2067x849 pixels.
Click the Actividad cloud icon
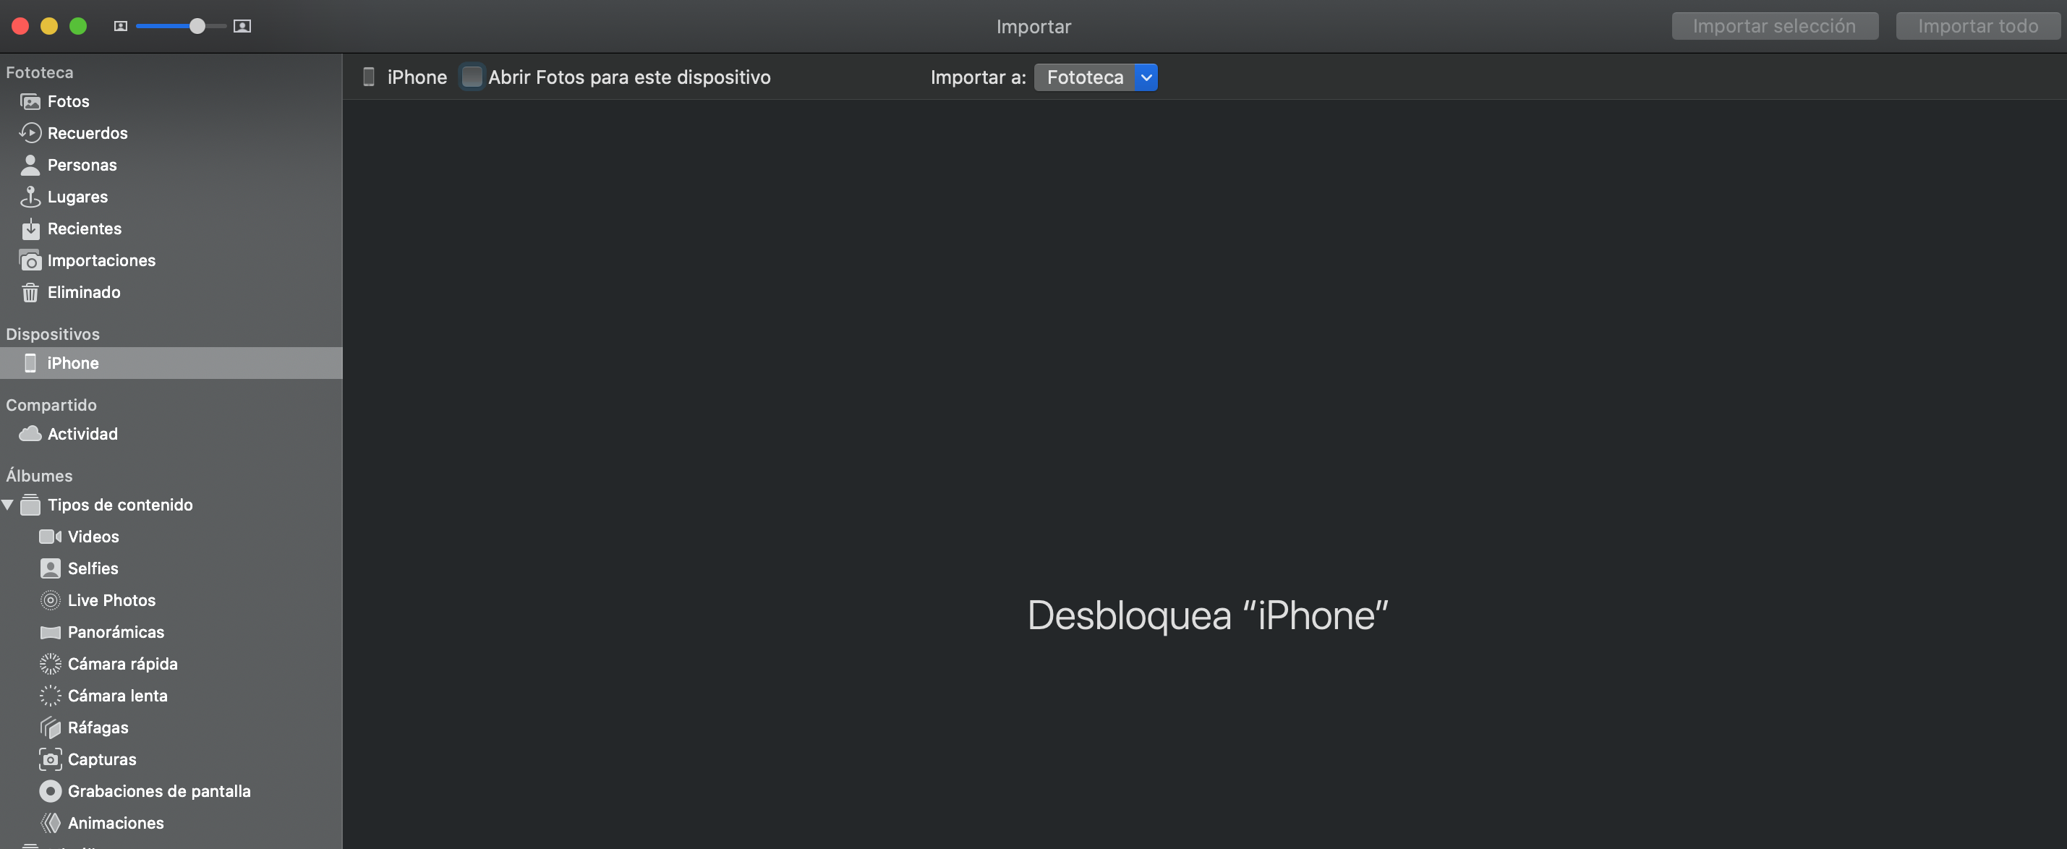[30, 434]
